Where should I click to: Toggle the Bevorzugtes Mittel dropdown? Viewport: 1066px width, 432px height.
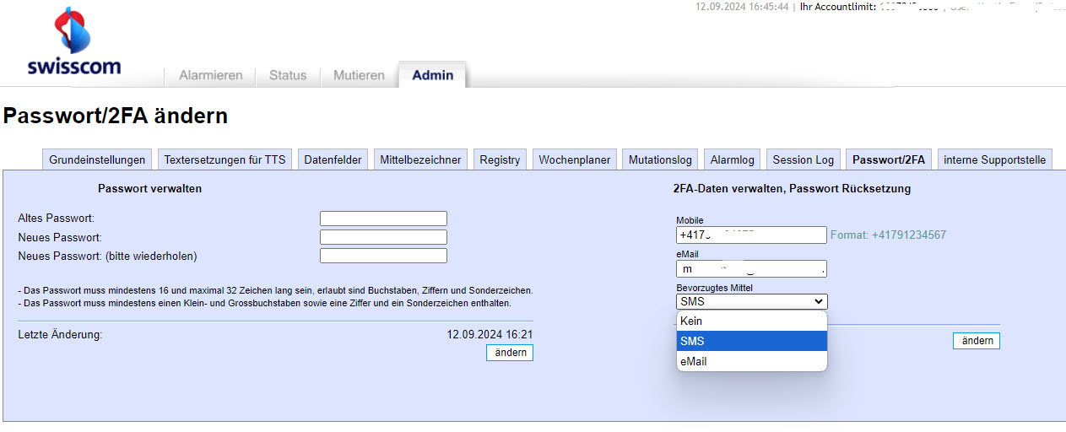click(752, 301)
